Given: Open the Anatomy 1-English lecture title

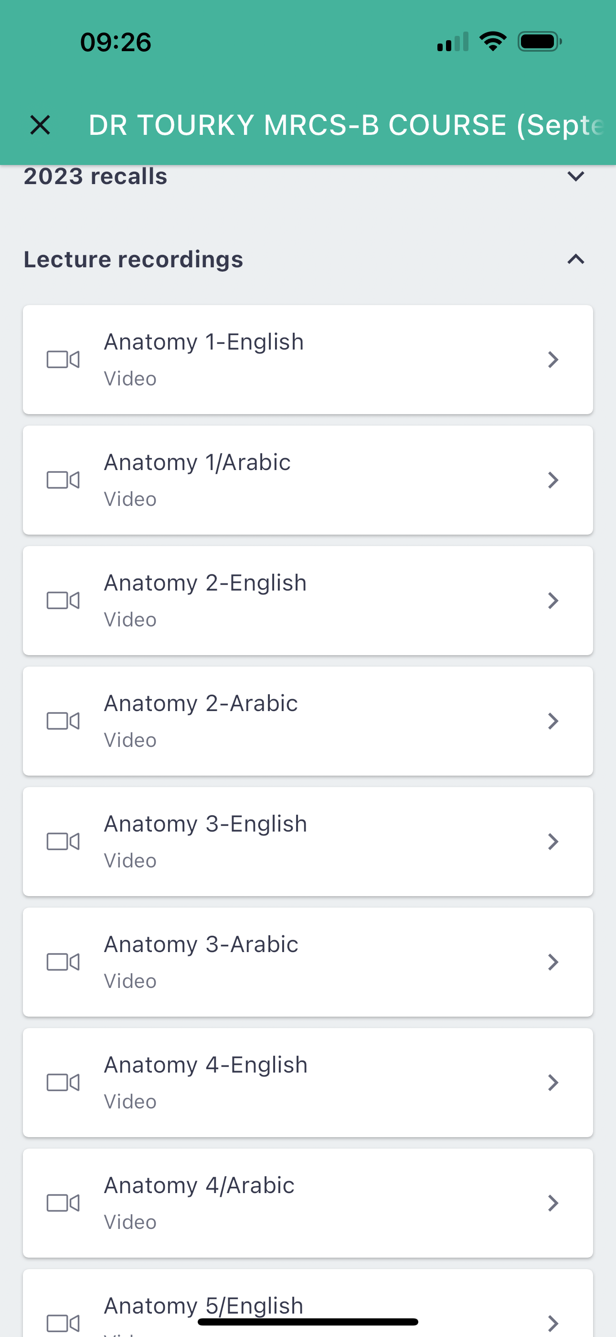Looking at the screenshot, I should [x=204, y=342].
